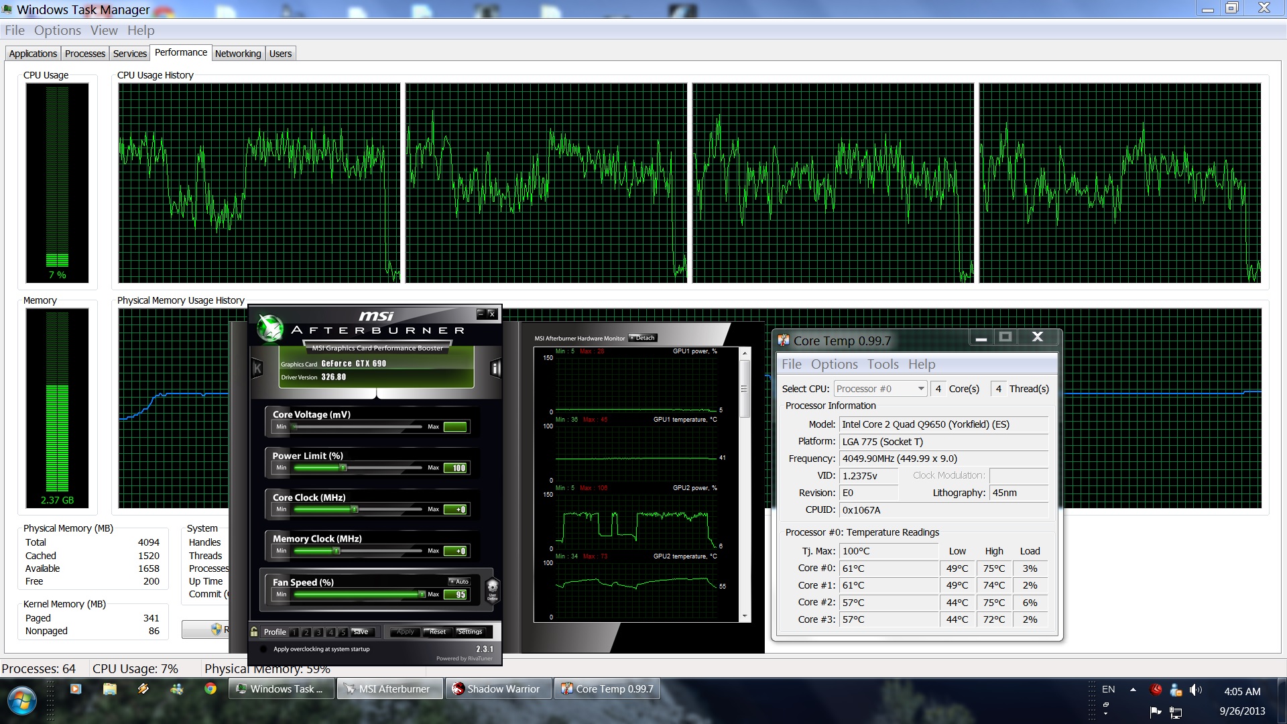Click the User Define fan gear icon

pyautogui.click(x=492, y=590)
